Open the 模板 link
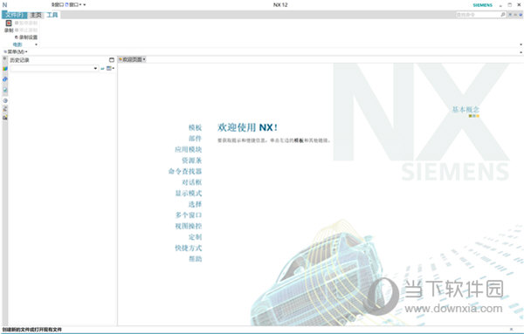Image resolution: width=524 pixels, height=334 pixels. pyautogui.click(x=195, y=127)
